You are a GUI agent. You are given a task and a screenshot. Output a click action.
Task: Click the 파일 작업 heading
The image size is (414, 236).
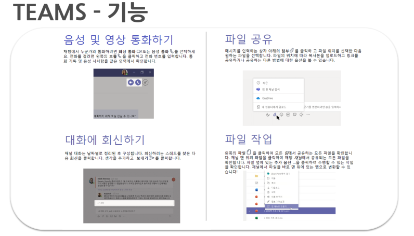249,140
